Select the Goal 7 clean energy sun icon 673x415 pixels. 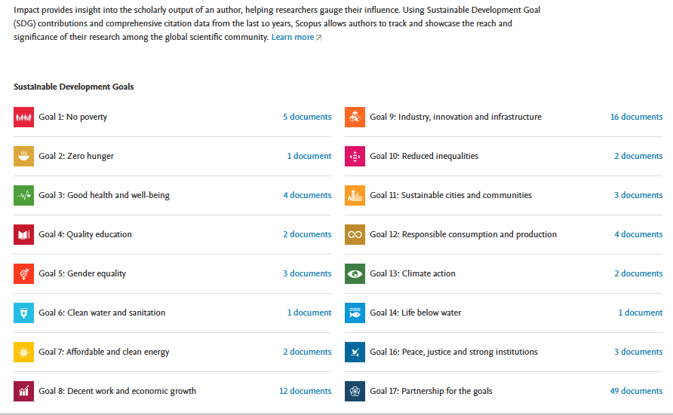tap(23, 352)
